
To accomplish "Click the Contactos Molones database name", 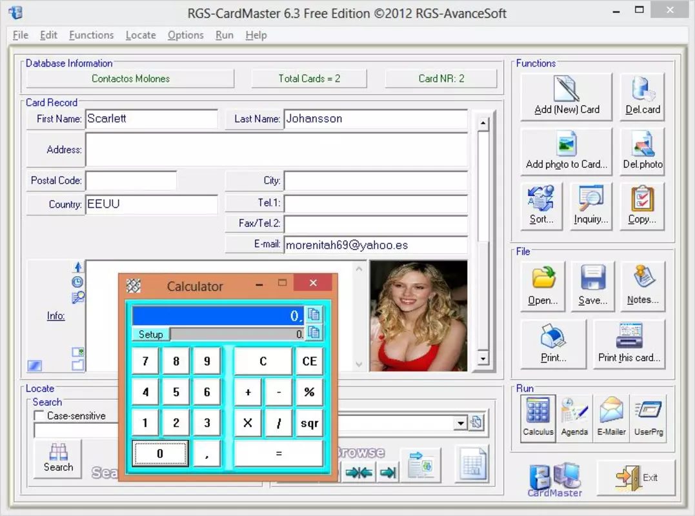I will coord(130,79).
